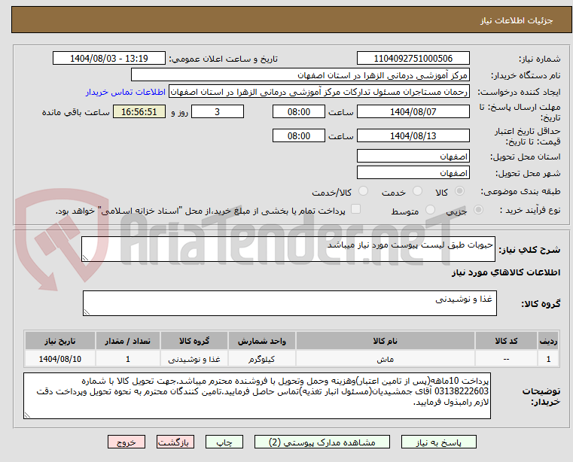
Task: Select the کالا radio button
Action: 460,191
